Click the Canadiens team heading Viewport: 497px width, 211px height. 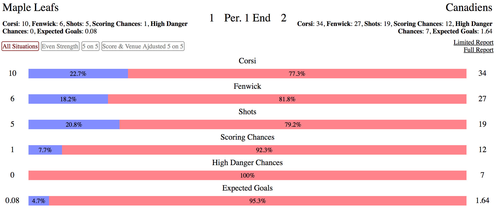(469, 7)
